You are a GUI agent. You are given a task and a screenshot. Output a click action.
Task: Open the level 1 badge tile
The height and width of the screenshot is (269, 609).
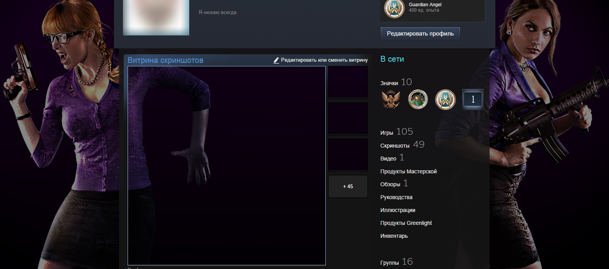click(473, 99)
